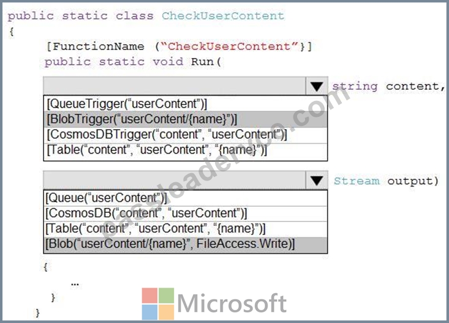Select the Table option in the first list
The width and height of the screenshot is (449, 323).
[x=186, y=150]
